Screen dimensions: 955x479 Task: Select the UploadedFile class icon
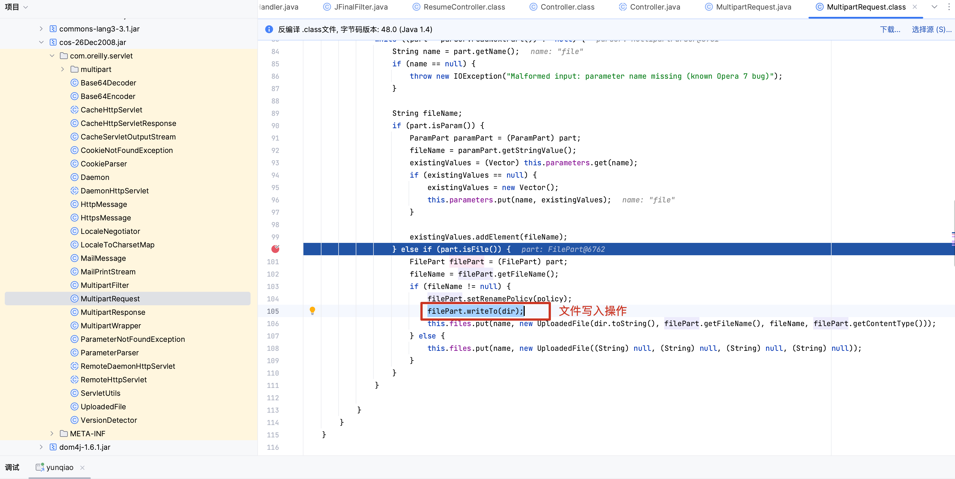point(75,406)
